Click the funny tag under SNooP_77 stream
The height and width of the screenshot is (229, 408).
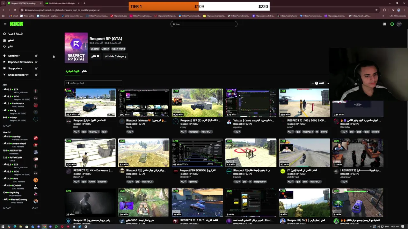pos(92,182)
